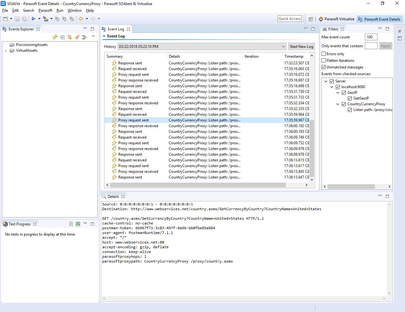
Task: Click the Restore icon in right trim bar
Action: [400, 31]
